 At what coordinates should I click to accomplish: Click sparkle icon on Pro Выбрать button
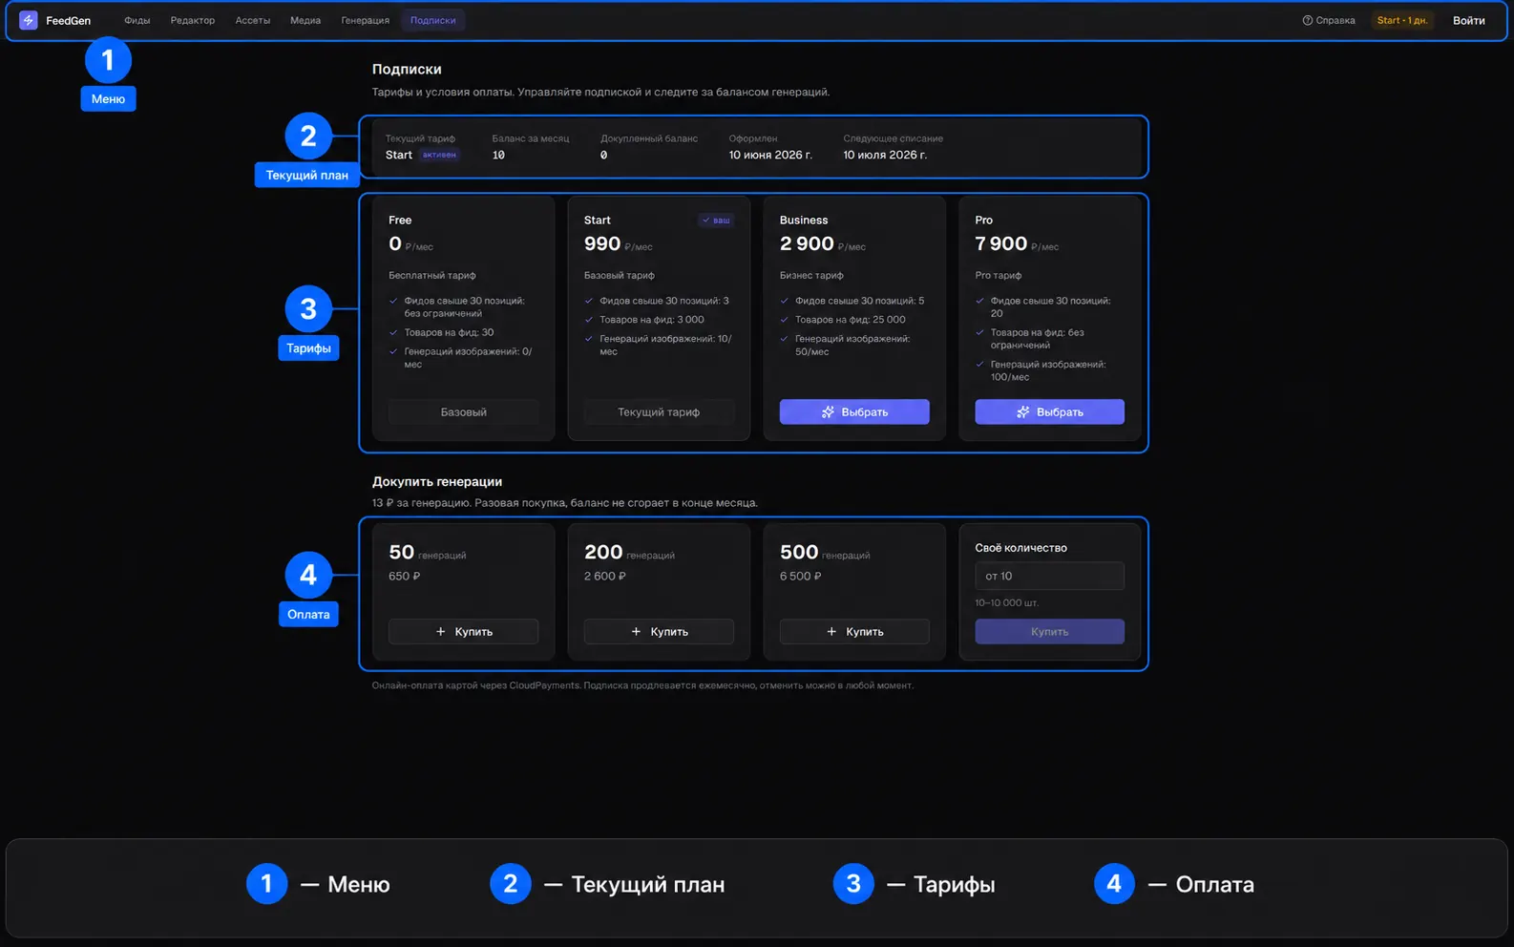[1022, 412]
